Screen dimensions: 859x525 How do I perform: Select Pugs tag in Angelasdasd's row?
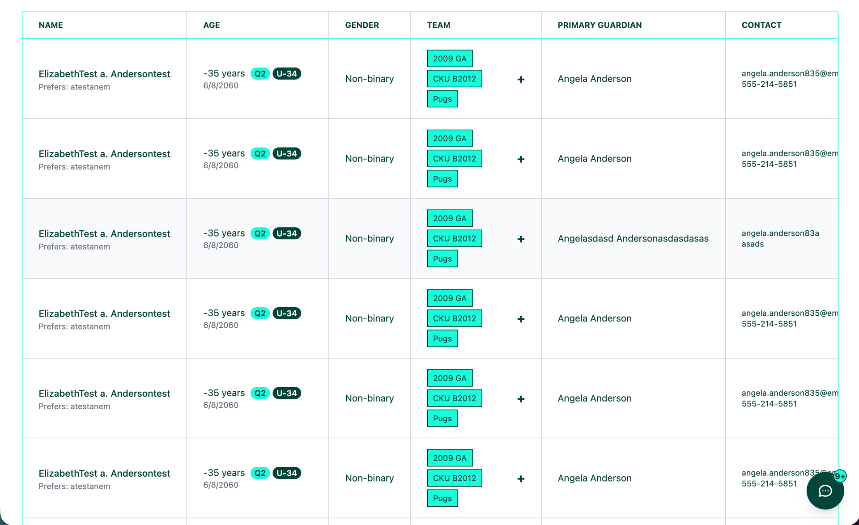(442, 258)
